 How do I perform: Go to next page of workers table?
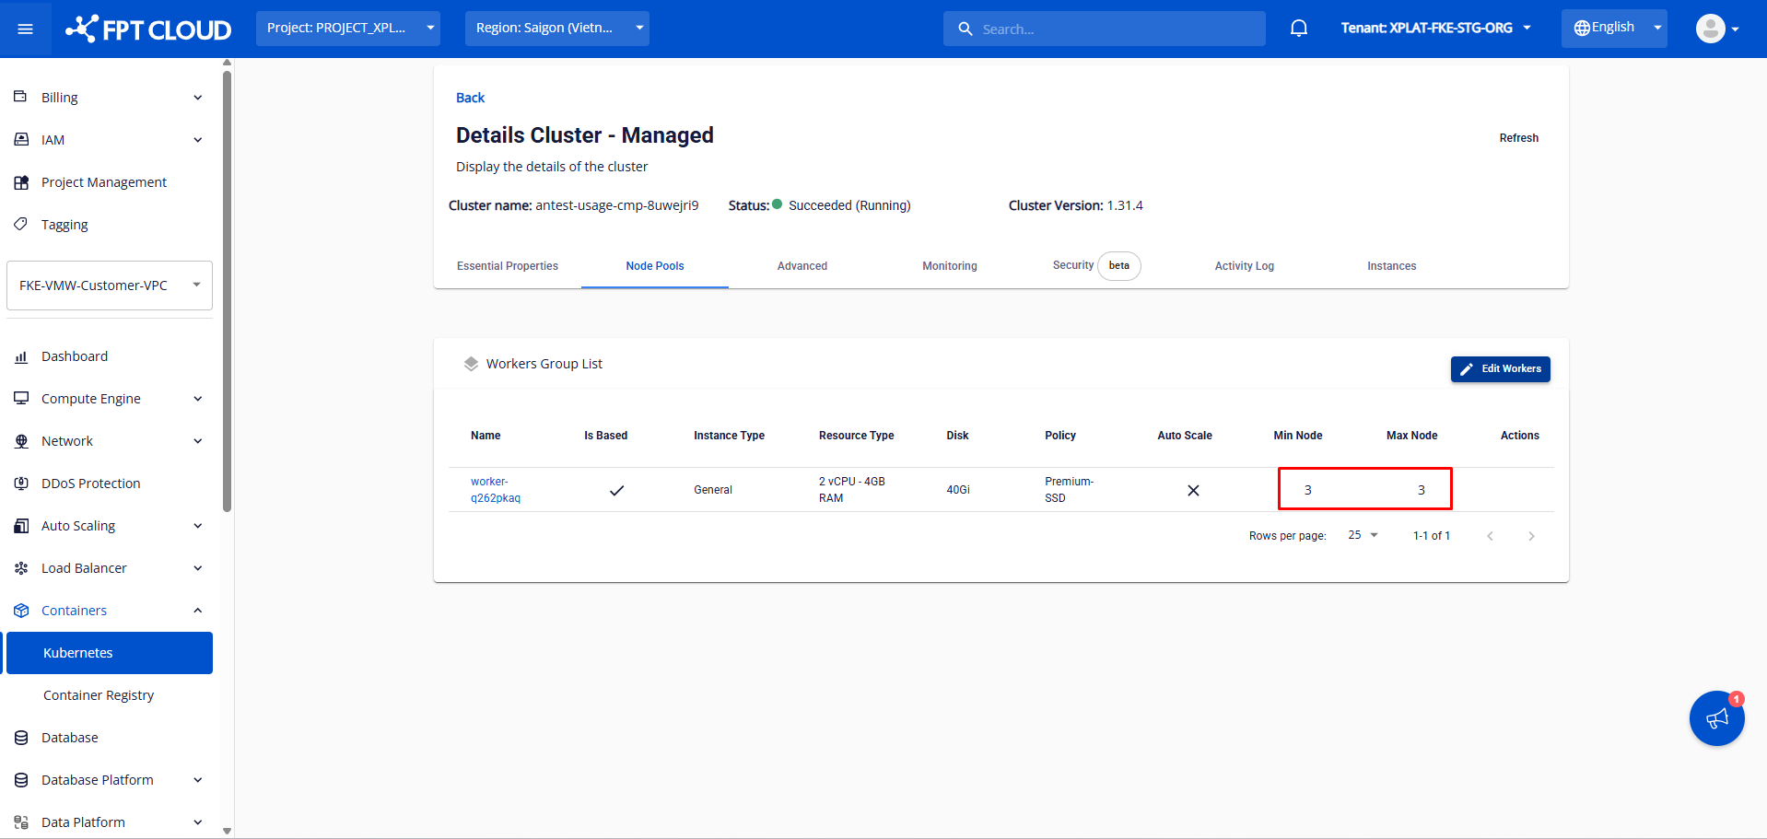coord(1531,536)
